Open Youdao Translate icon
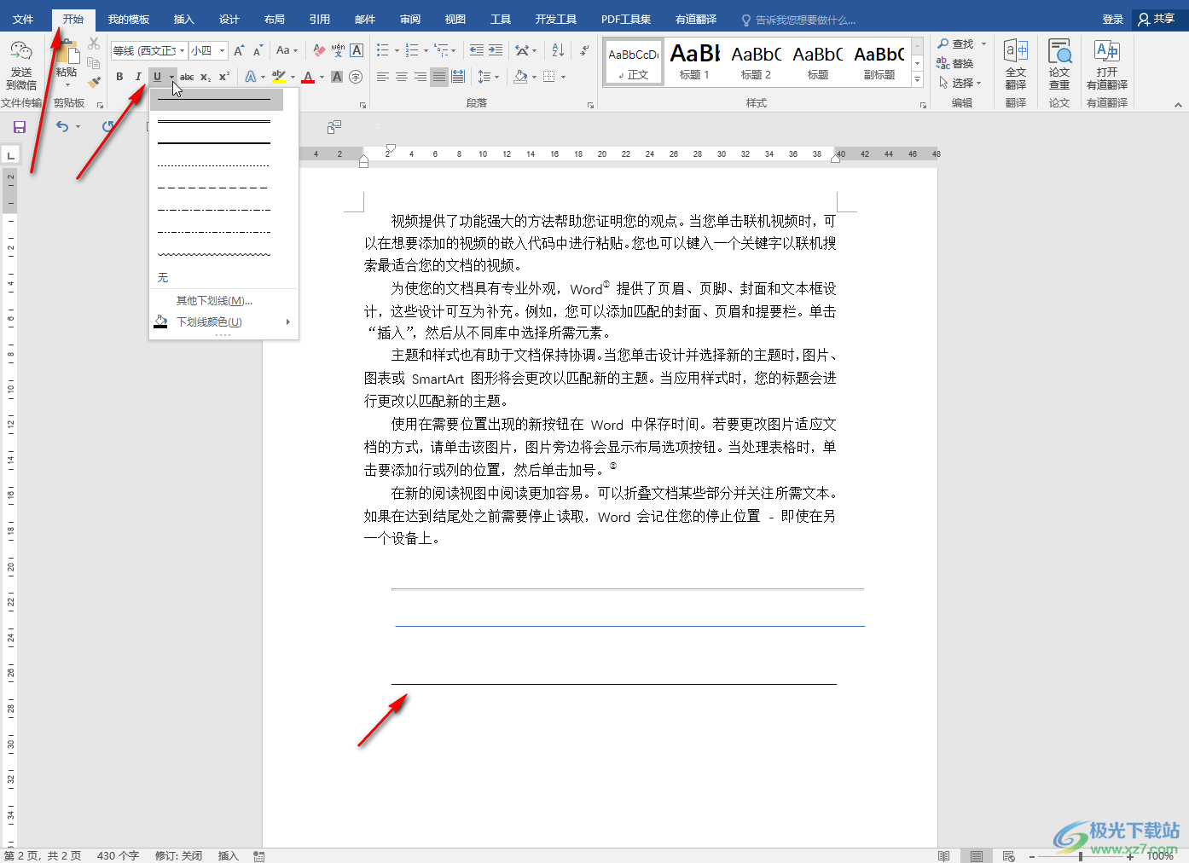Screen dimensions: 1189x863 [x=1107, y=65]
